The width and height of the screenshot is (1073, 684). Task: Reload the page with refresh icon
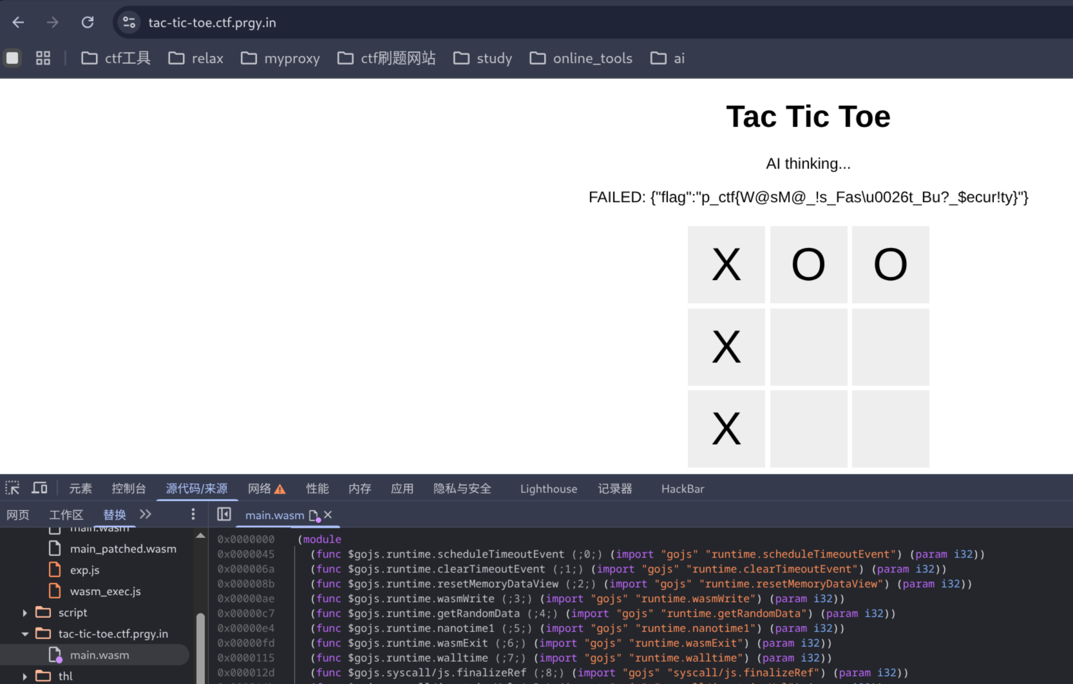(x=88, y=23)
